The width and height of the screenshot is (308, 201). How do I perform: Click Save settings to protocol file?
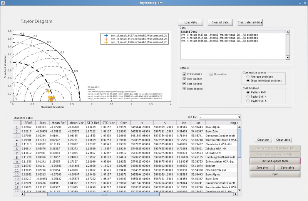click(x=275, y=154)
